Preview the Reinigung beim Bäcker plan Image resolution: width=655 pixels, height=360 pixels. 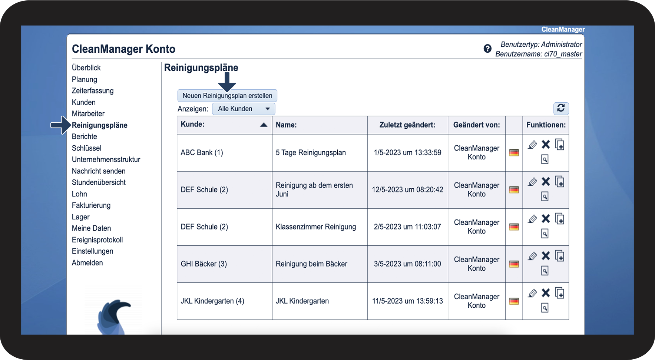click(x=545, y=271)
